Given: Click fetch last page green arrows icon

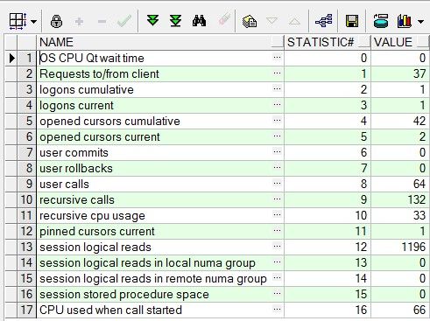Looking at the screenshot, I should point(175,21).
